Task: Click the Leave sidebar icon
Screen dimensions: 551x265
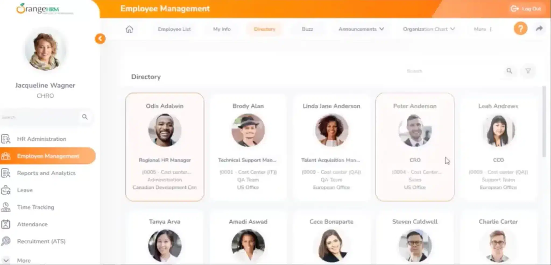Action: coord(6,190)
